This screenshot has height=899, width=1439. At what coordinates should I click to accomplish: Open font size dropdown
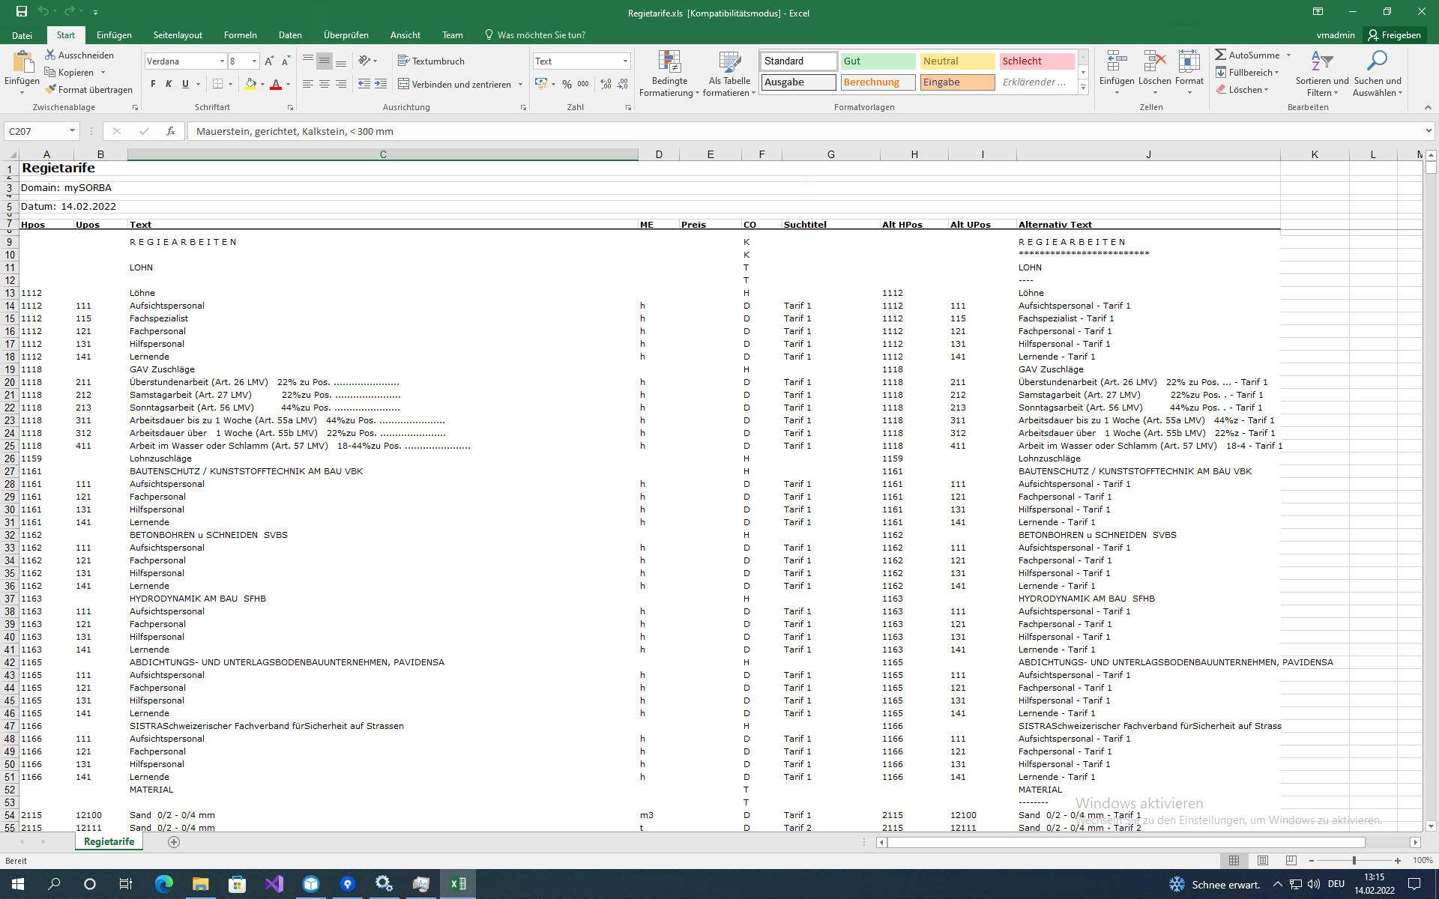click(255, 61)
